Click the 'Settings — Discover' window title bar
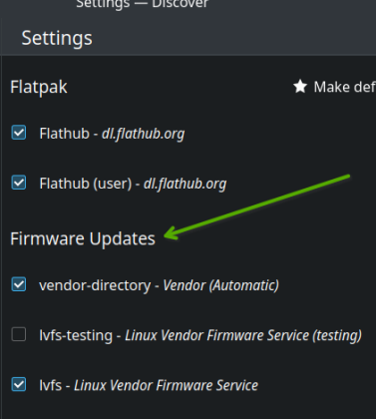376x419 pixels. pos(143,4)
